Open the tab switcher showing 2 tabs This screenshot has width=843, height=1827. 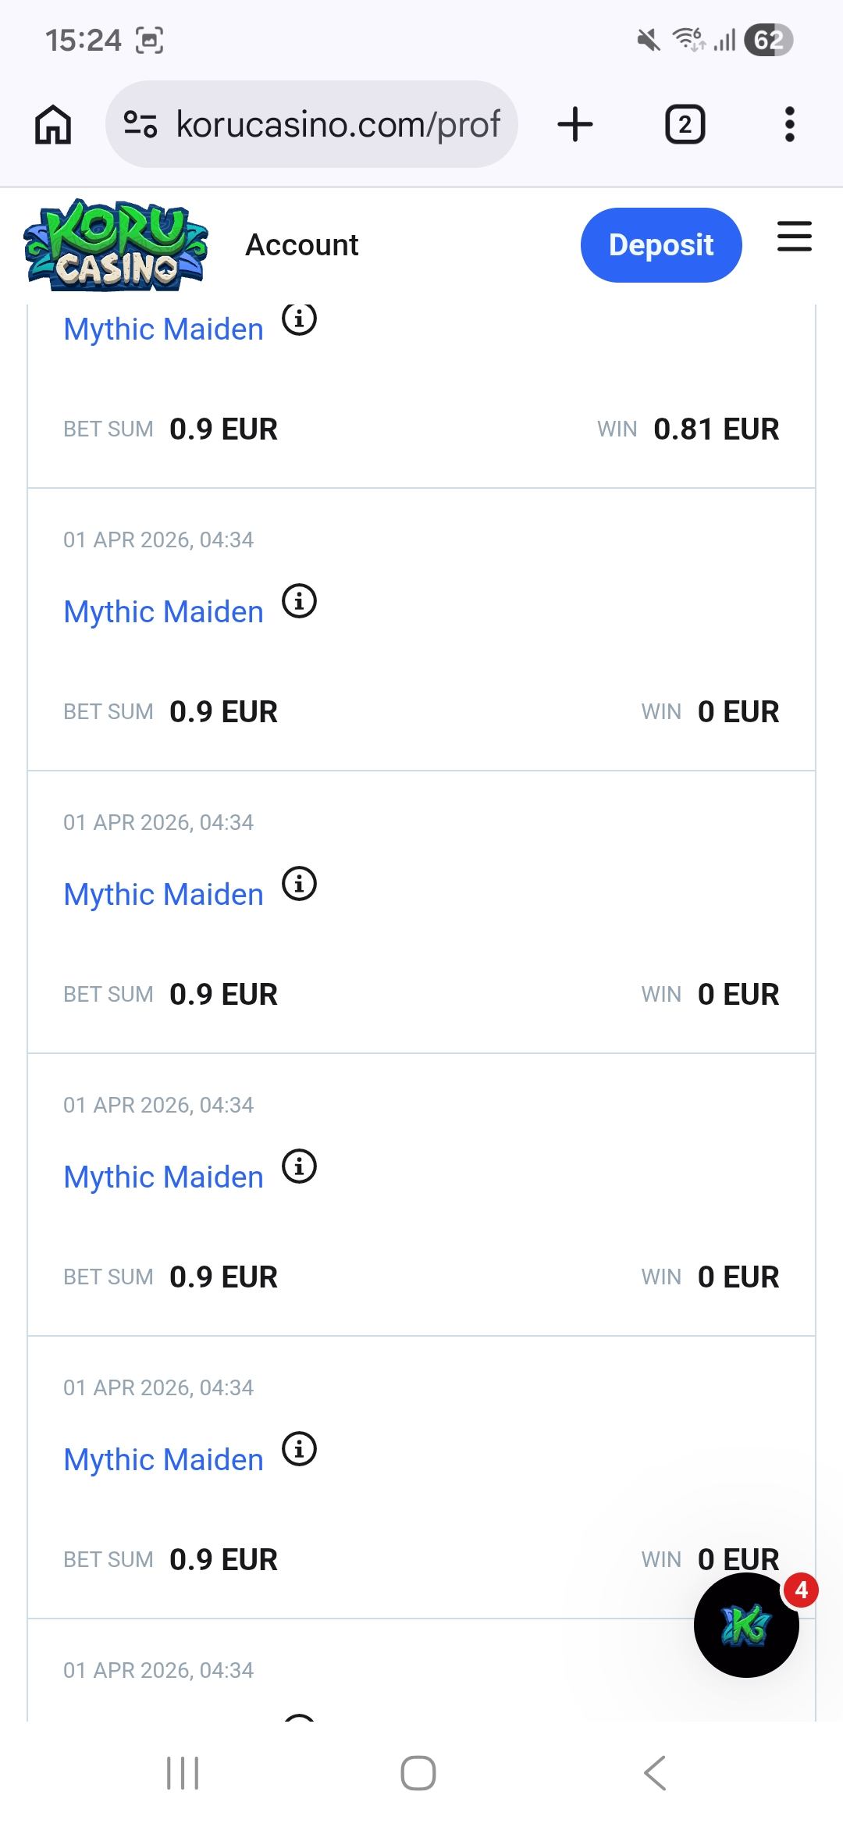tap(685, 125)
